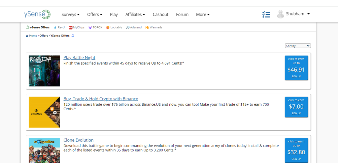Switch to the Lootably offer wall

click(x=114, y=28)
